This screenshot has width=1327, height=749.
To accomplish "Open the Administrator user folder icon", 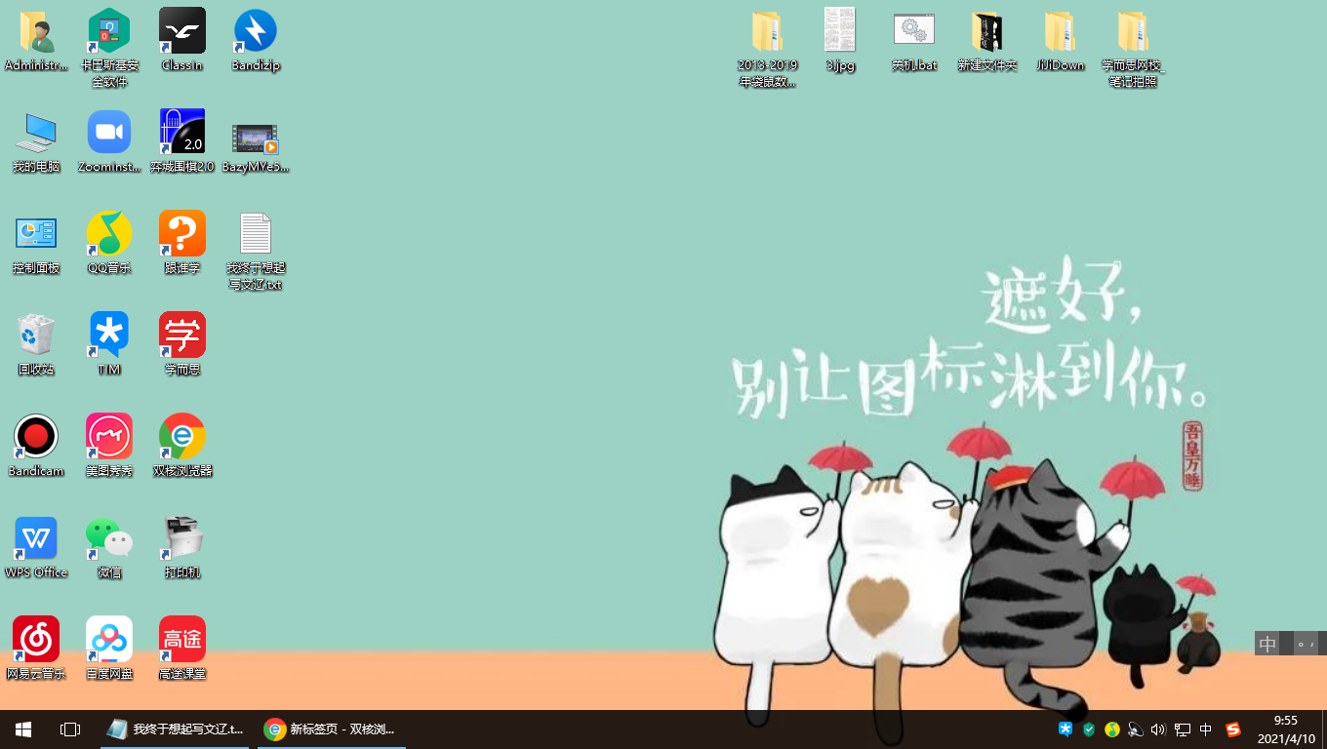I will pyautogui.click(x=36, y=41).
